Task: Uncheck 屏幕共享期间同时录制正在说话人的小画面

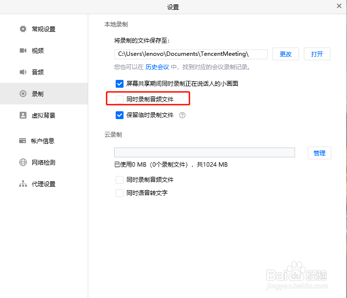Action: point(120,84)
